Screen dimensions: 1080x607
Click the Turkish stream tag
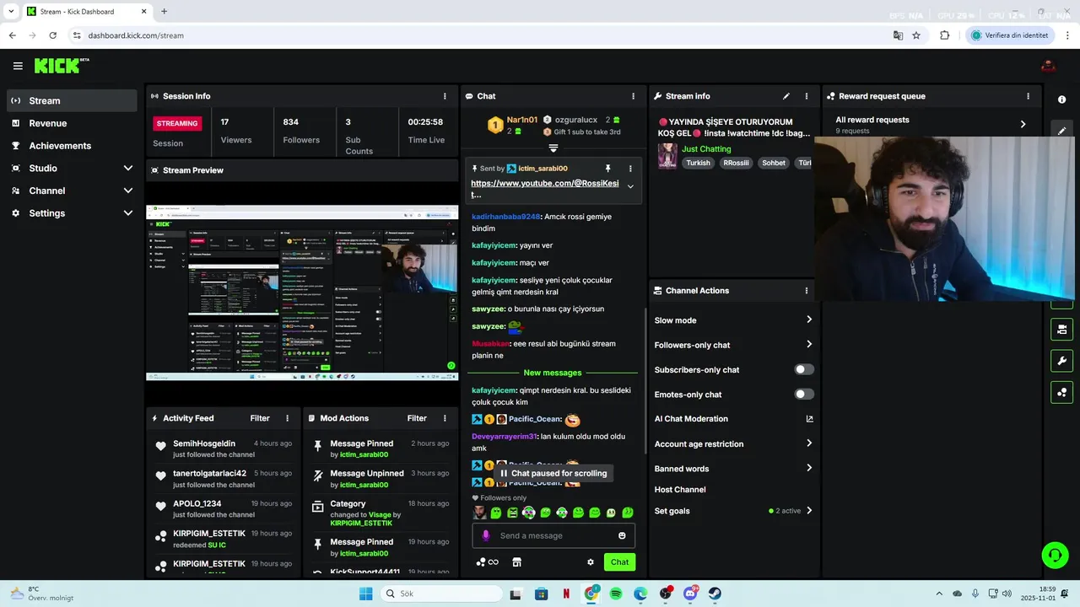pyautogui.click(x=698, y=163)
